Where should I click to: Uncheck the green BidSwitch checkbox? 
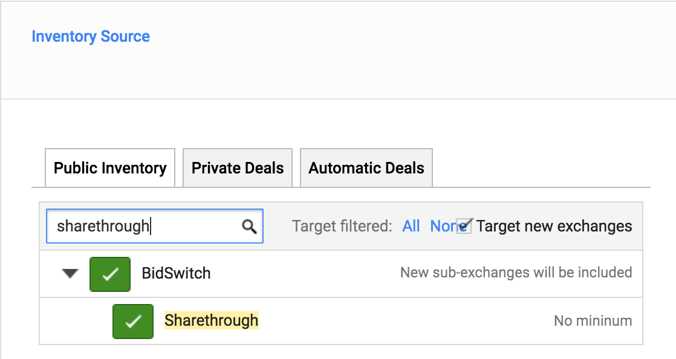(x=110, y=274)
